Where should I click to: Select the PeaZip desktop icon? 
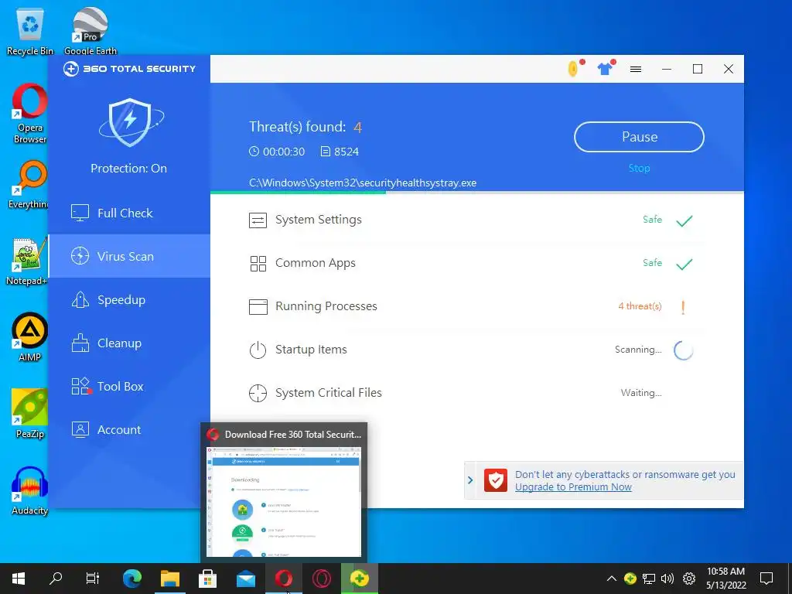(x=30, y=414)
